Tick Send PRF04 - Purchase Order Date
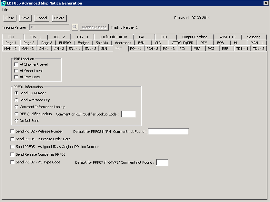Image resolution: width=270 pixels, height=202 pixels. pos(12,139)
